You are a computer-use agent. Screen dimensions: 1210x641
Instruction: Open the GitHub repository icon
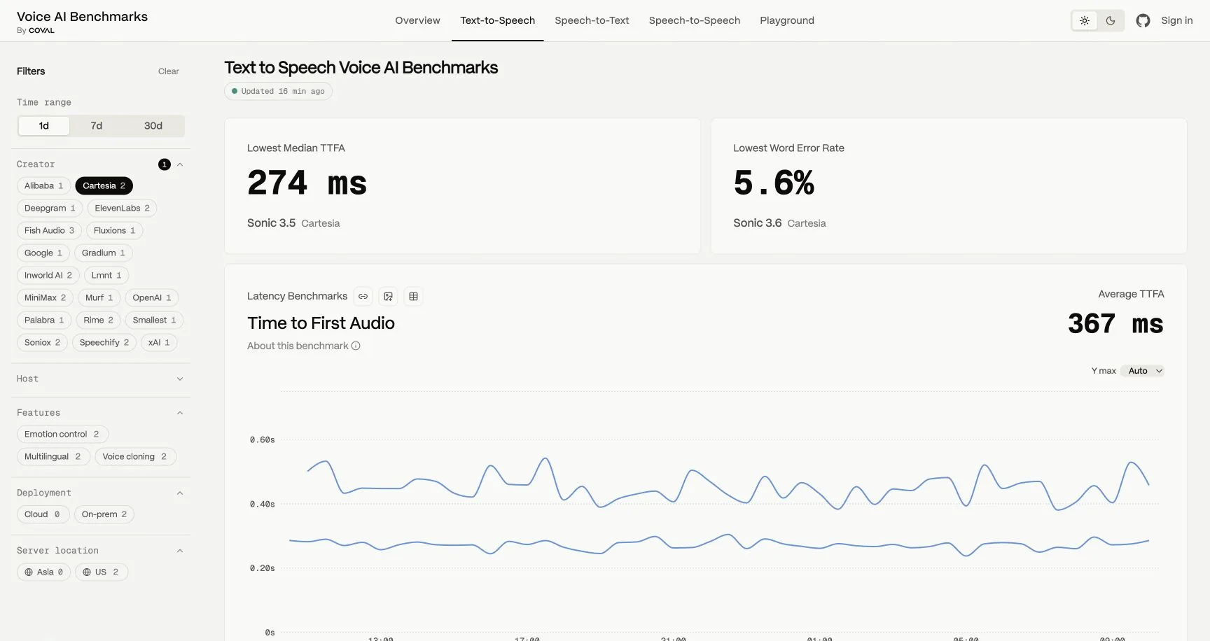click(x=1143, y=21)
